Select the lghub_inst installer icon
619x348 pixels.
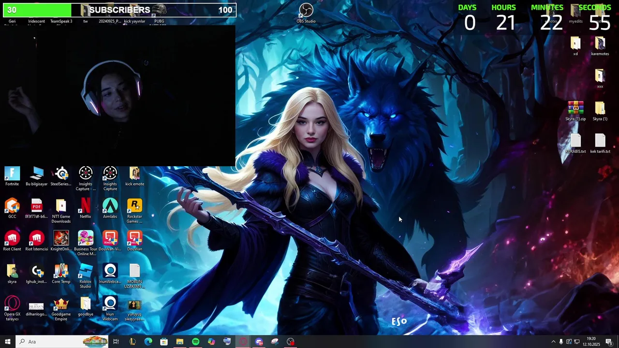[x=37, y=274]
